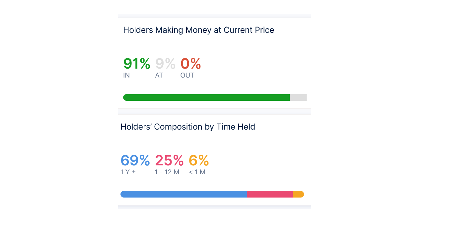Click the blue segment of the time-held bar
Screen dimensions: 449x233
pos(183,194)
